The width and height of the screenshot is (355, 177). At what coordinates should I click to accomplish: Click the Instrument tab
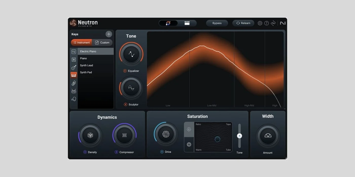pos(81,42)
